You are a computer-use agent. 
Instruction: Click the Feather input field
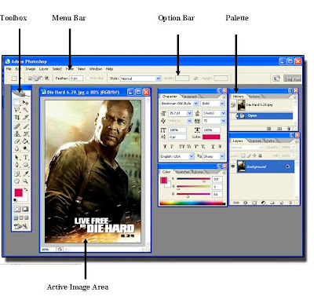click(76, 79)
